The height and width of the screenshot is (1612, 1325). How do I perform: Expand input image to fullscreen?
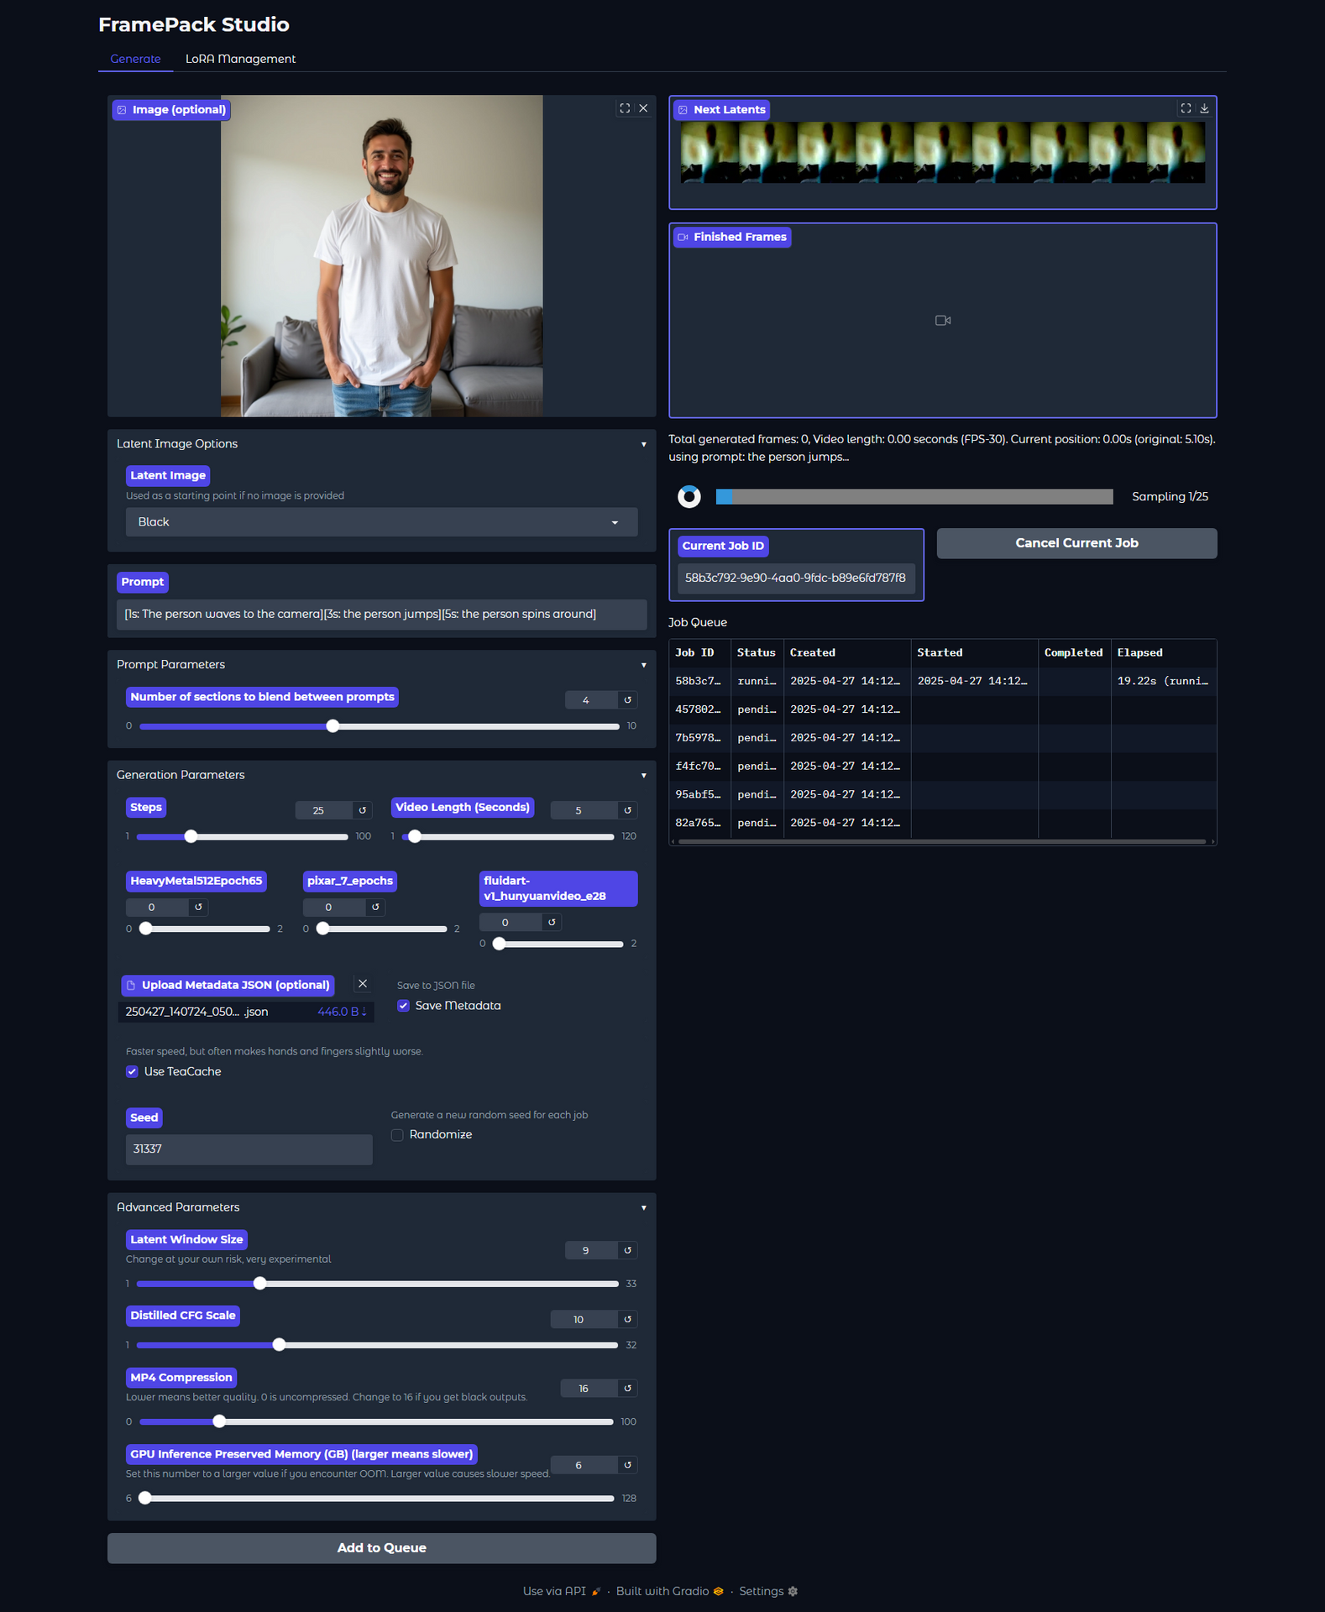[625, 108]
